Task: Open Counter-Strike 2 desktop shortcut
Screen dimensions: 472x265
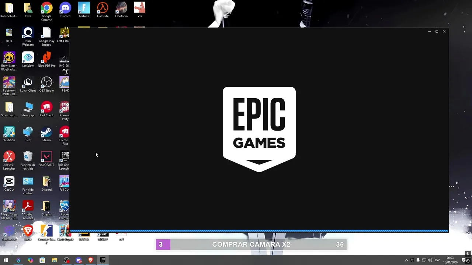Action: [46, 234]
